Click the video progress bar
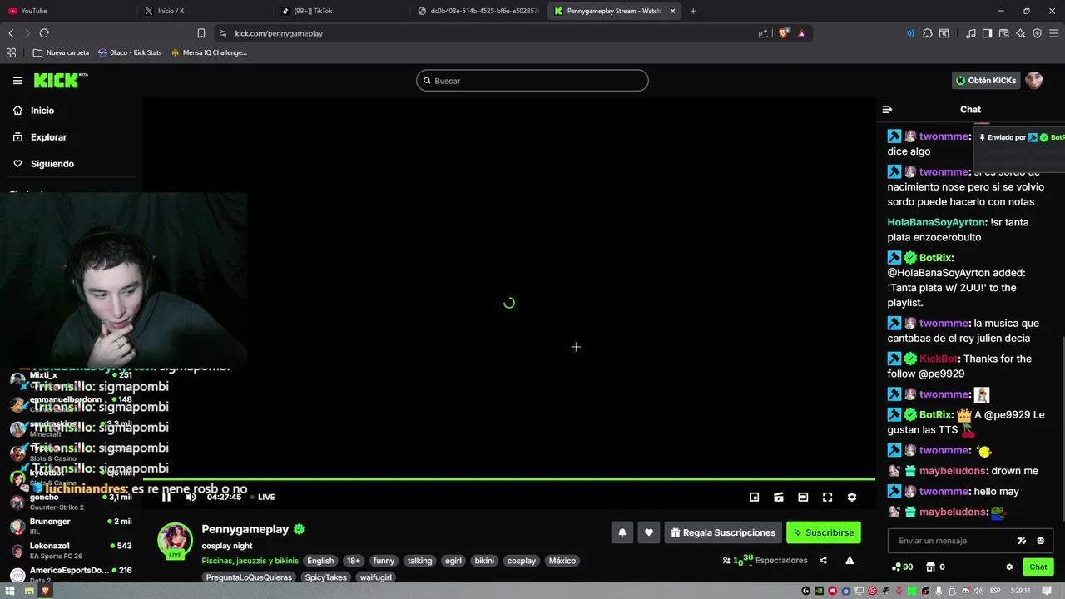 click(508, 479)
